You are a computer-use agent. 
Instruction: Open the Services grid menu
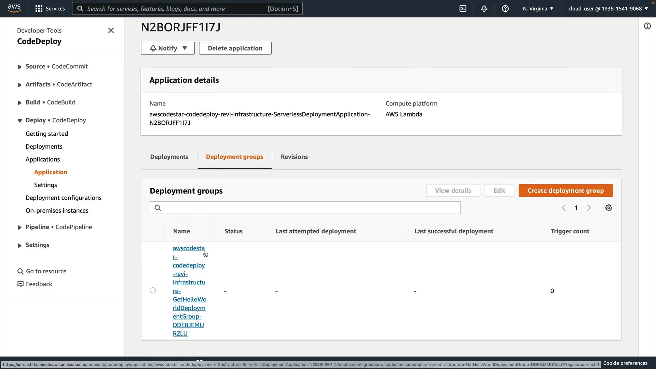pos(50,9)
